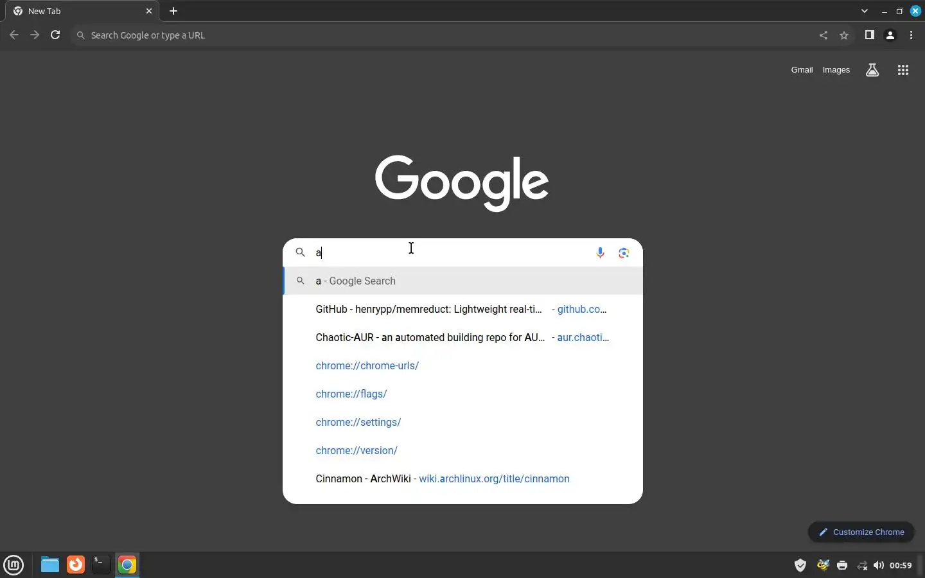
Task: Open the volume control tray icon
Action: pos(879,565)
